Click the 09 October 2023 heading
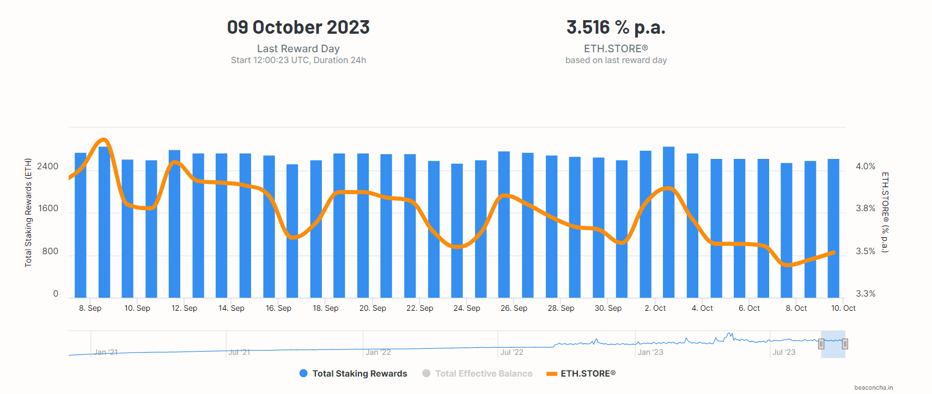This screenshot has height=394, width=932. pyautogui.click(x=298, y=27)
